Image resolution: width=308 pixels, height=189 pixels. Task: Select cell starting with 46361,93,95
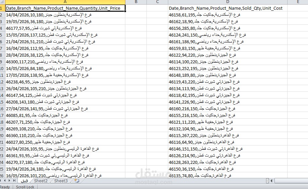click(x=65, y=155)
